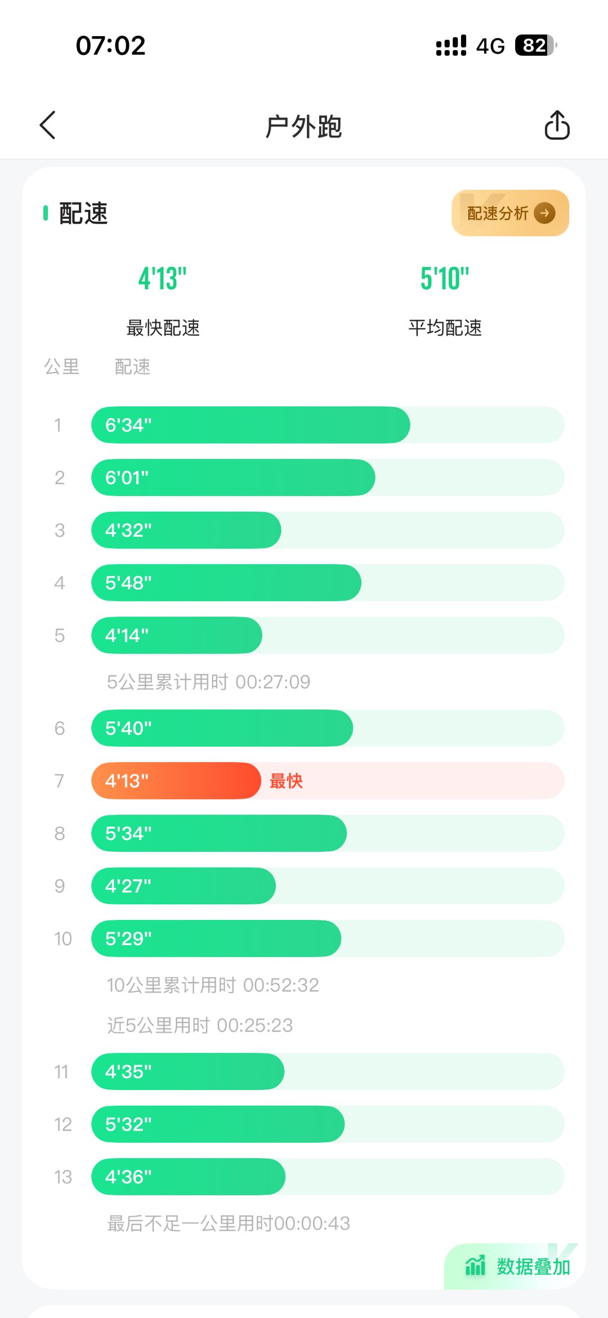Select the orange fastest kilometer 7 bar
This screenshot has height=1318, width=608.
point(176,781)
